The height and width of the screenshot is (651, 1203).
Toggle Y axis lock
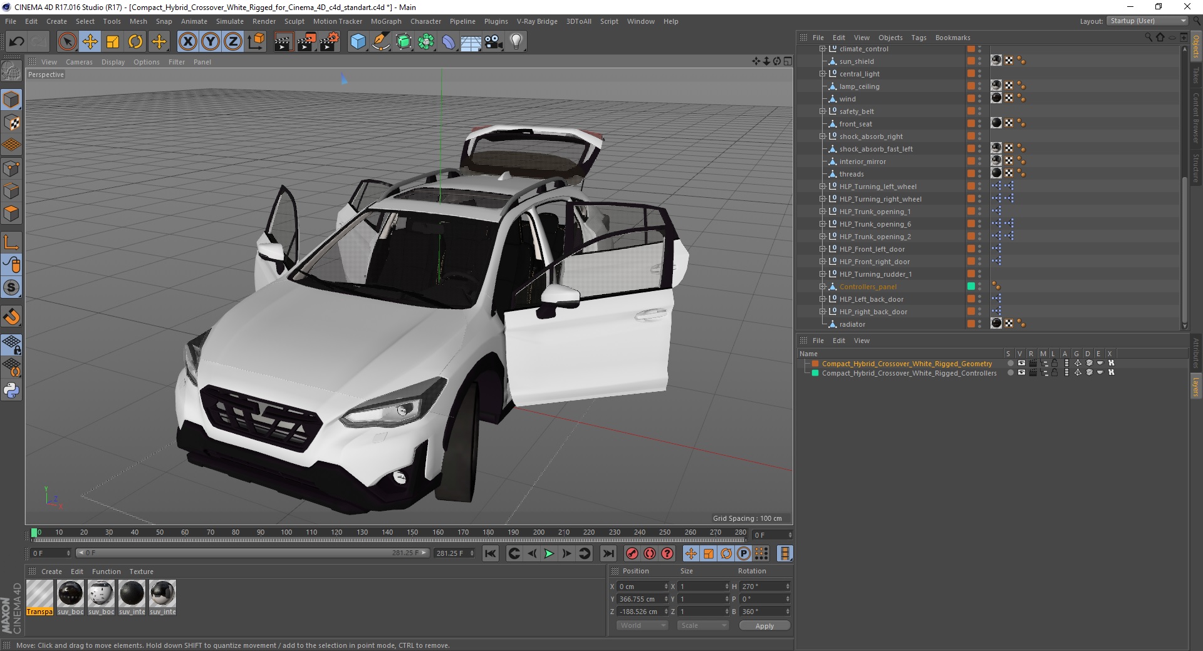click(x=211, y=42)
